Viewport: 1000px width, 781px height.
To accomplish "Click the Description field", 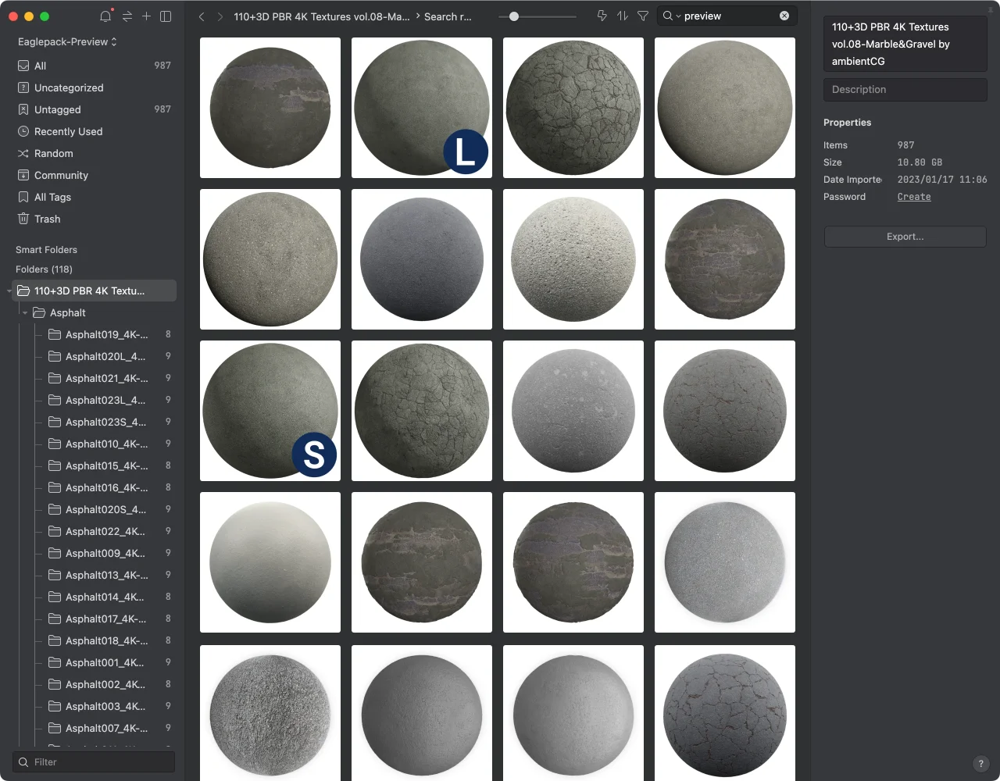I will point(905,90).
